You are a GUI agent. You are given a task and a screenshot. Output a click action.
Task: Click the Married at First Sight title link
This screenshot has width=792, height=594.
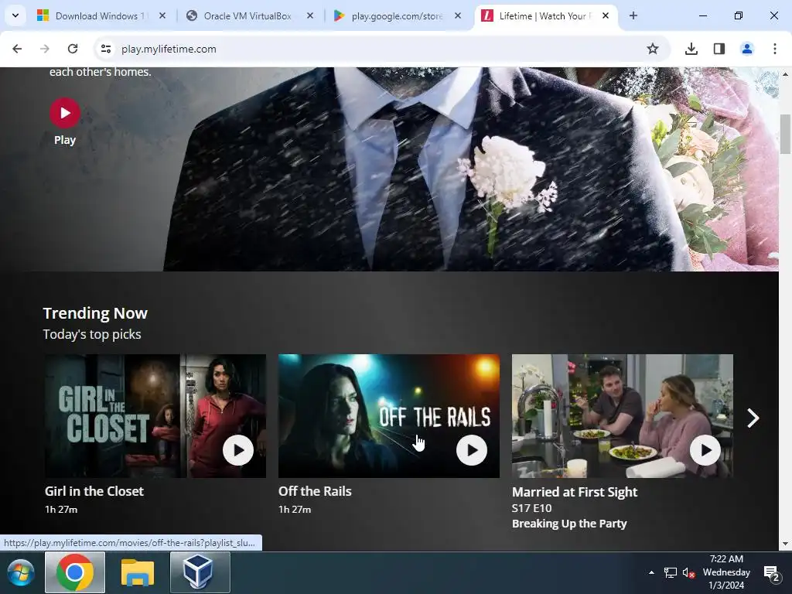coord(575,492)
